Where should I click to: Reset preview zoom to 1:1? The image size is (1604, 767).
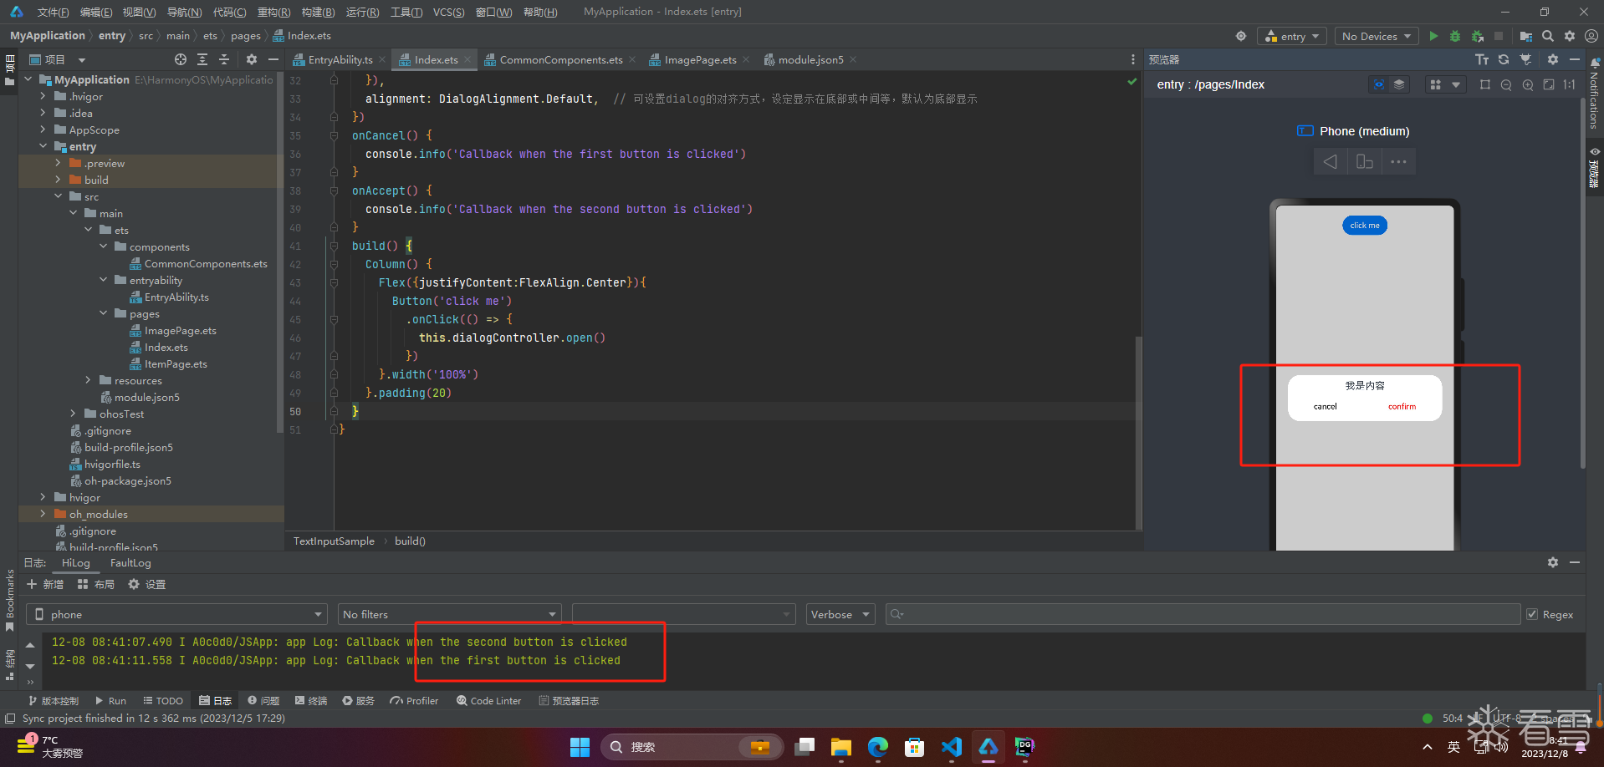click(1570, 84)
